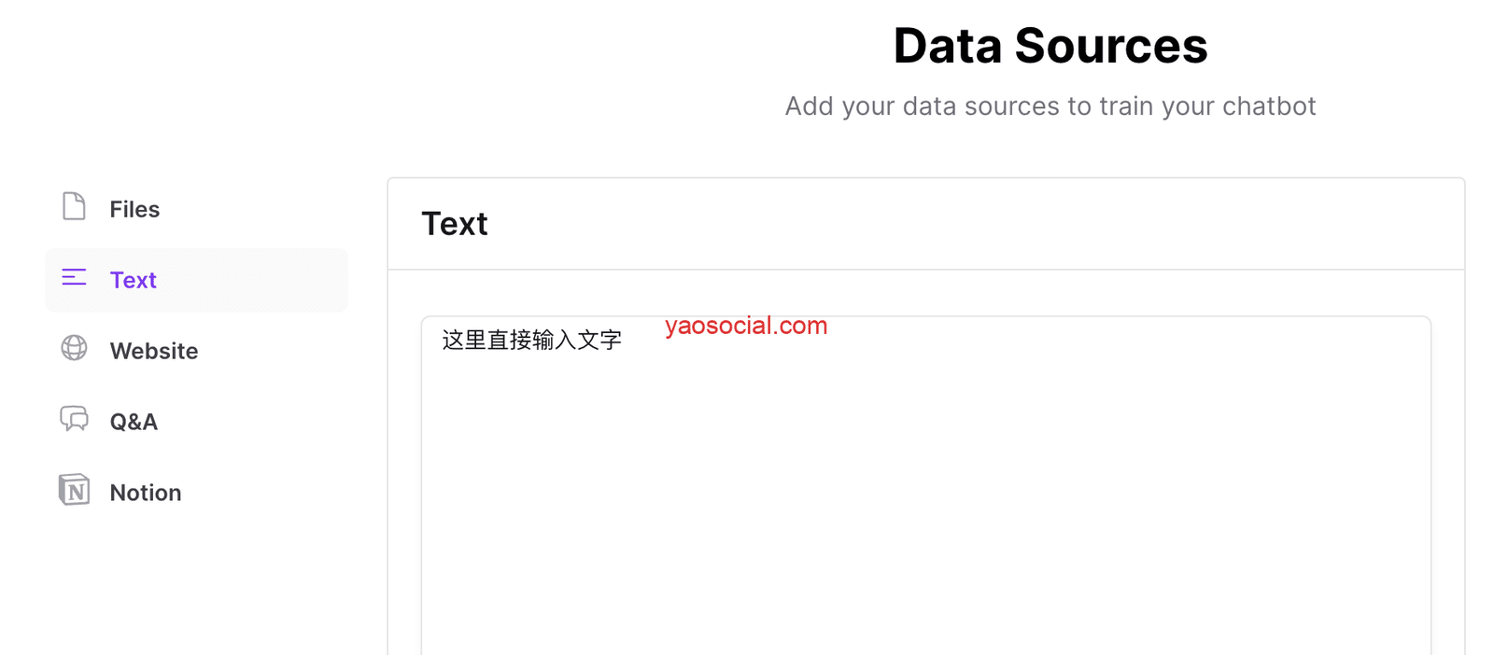1494x655 pixels.
Task: Click the purple Text lines icon
Action: (74, 277)
